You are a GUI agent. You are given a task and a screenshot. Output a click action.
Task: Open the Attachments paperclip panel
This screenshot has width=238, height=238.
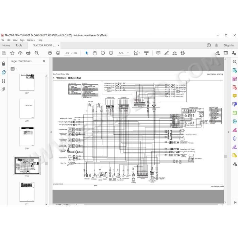coord(3,89)
